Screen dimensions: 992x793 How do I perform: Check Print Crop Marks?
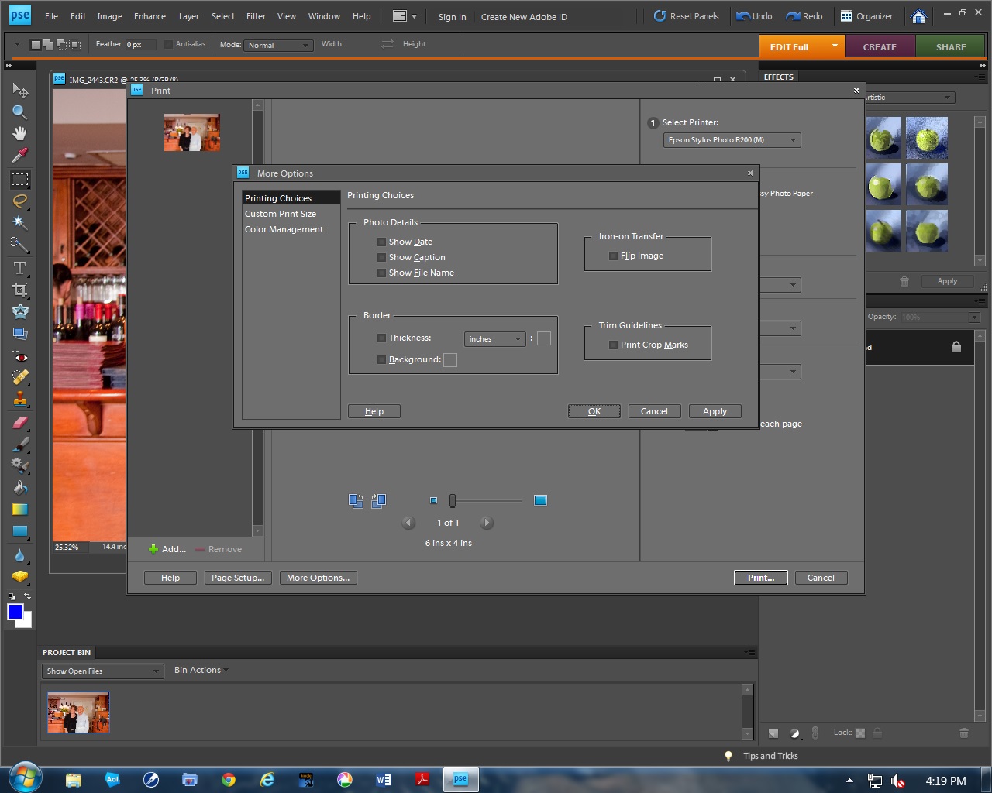[613, 345]
